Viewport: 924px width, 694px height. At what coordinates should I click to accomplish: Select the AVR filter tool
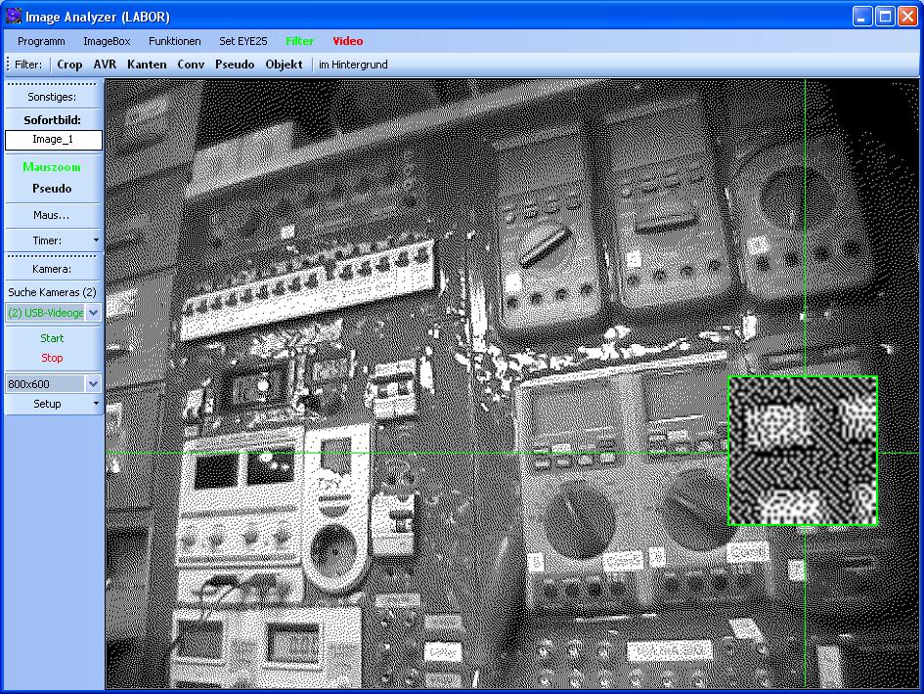coord(105,65)
